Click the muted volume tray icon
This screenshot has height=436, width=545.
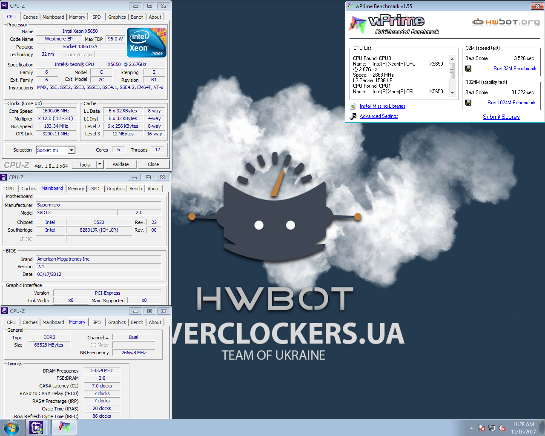pos(502,428)
